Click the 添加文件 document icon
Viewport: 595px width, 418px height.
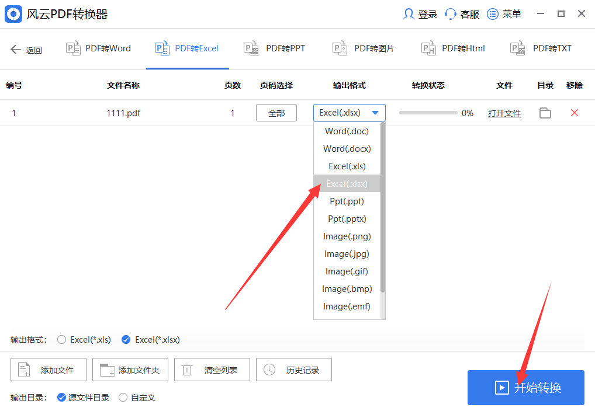(25, 370)
